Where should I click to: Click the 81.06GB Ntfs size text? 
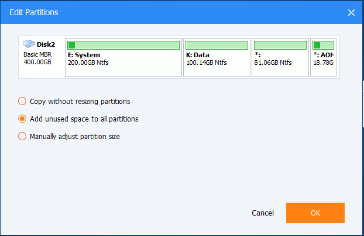(273, 63)
